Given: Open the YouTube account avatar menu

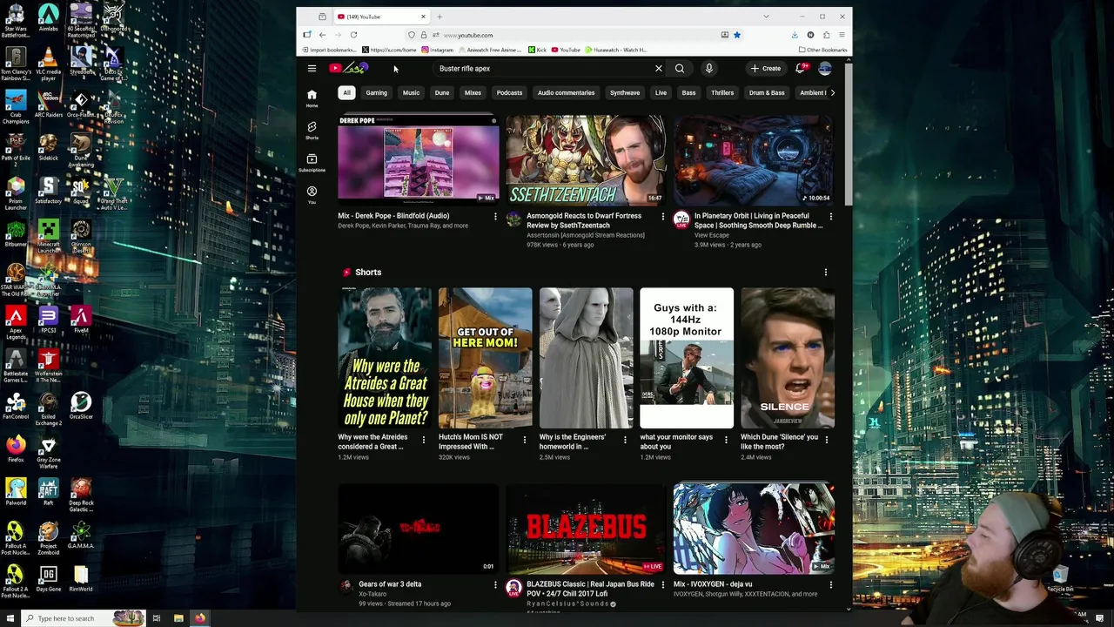Looking at the screenshot, I should 825,68.
